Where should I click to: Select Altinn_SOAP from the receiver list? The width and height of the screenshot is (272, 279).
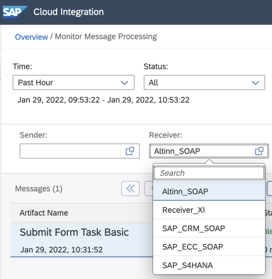point(209,191)
